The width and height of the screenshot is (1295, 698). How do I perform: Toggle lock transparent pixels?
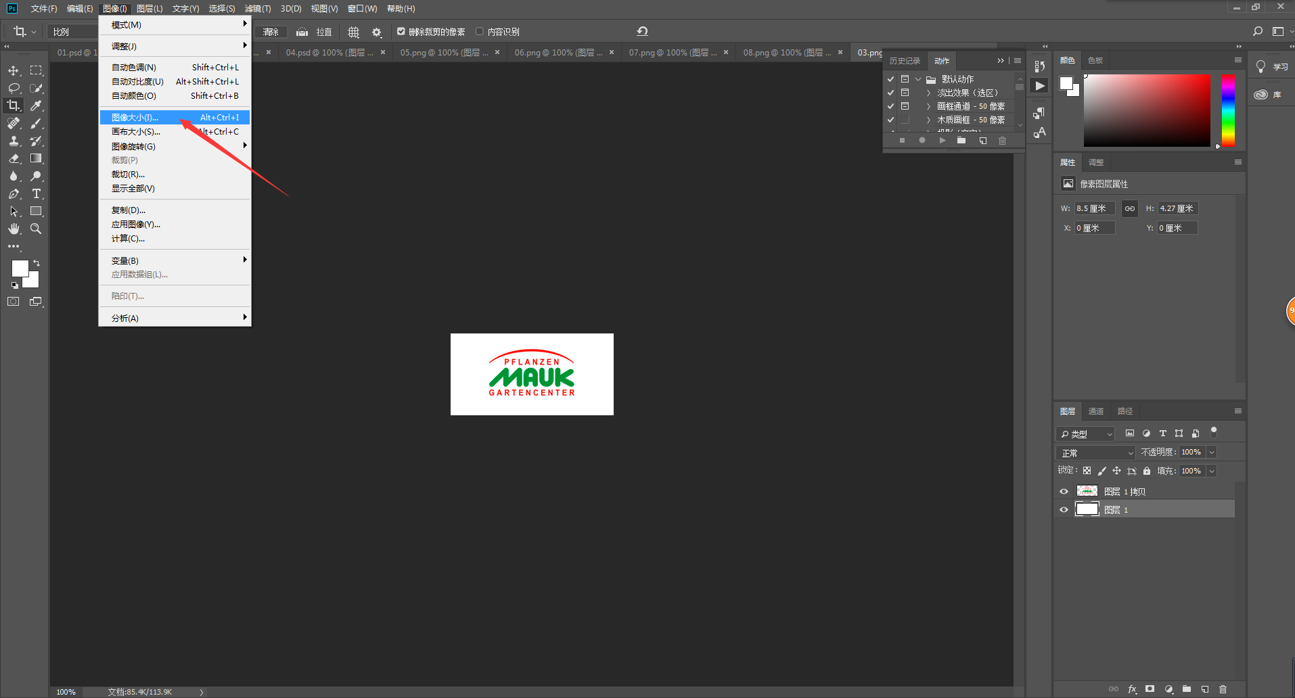click(1087, 471)
